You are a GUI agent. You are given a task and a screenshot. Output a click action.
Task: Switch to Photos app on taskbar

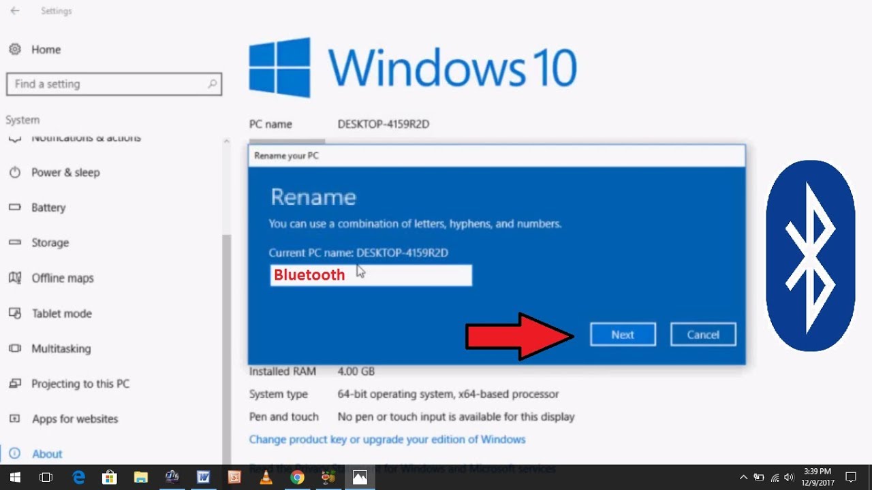(x=360, y=477)
